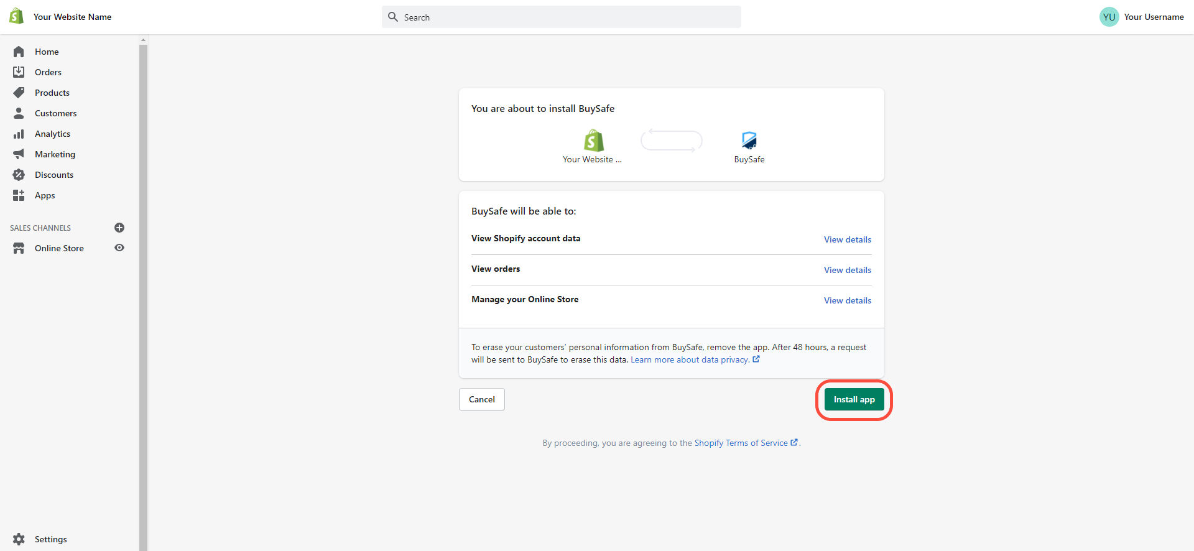1194x551 pixels.
Task: Open Analytics in sidebar
Action: pos(52,134)
